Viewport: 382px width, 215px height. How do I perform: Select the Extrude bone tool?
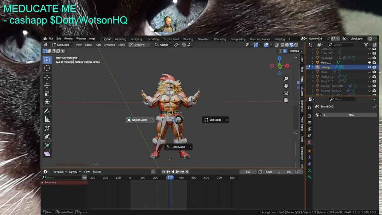(47, 146)
